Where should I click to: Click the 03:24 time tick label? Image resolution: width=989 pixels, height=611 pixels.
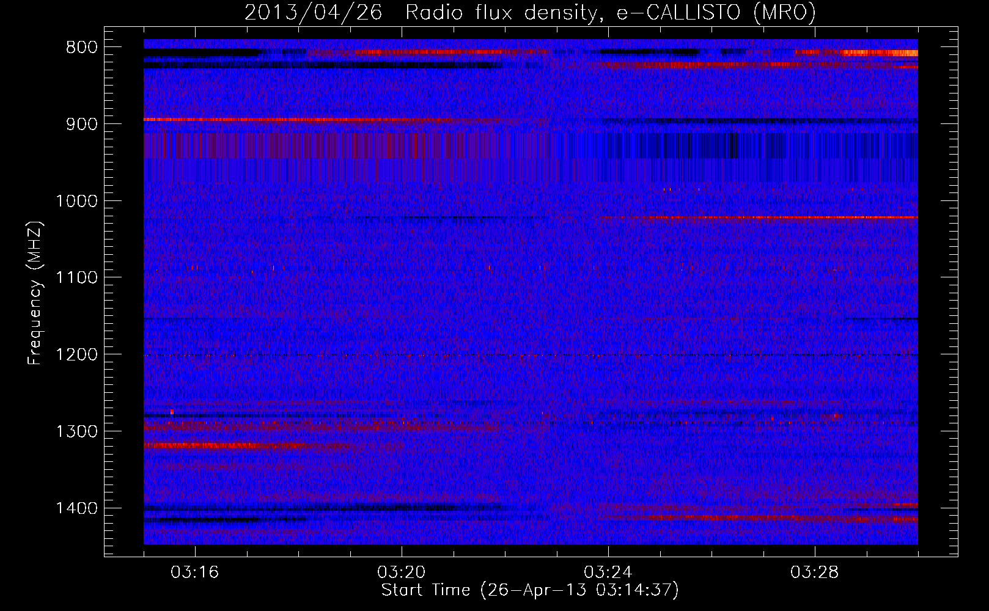pyautogui.click(x=608, y=573)
